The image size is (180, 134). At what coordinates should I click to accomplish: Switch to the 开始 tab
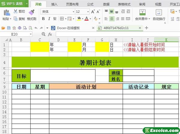(x=38, y=4)
